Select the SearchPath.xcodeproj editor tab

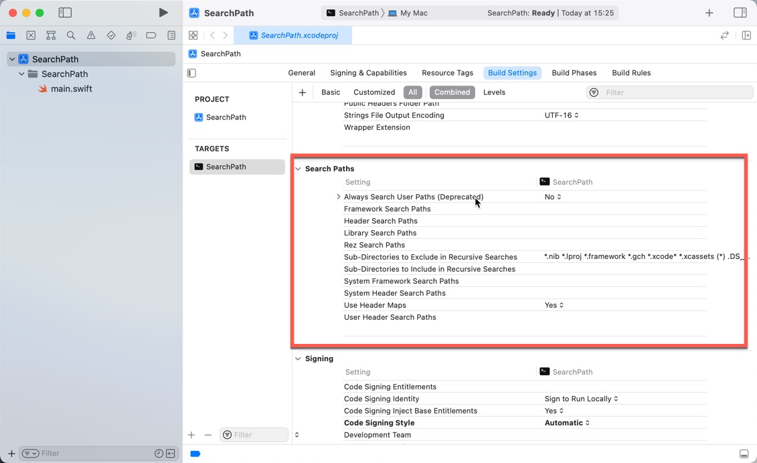pyautogui.click(x=293, y=35)
